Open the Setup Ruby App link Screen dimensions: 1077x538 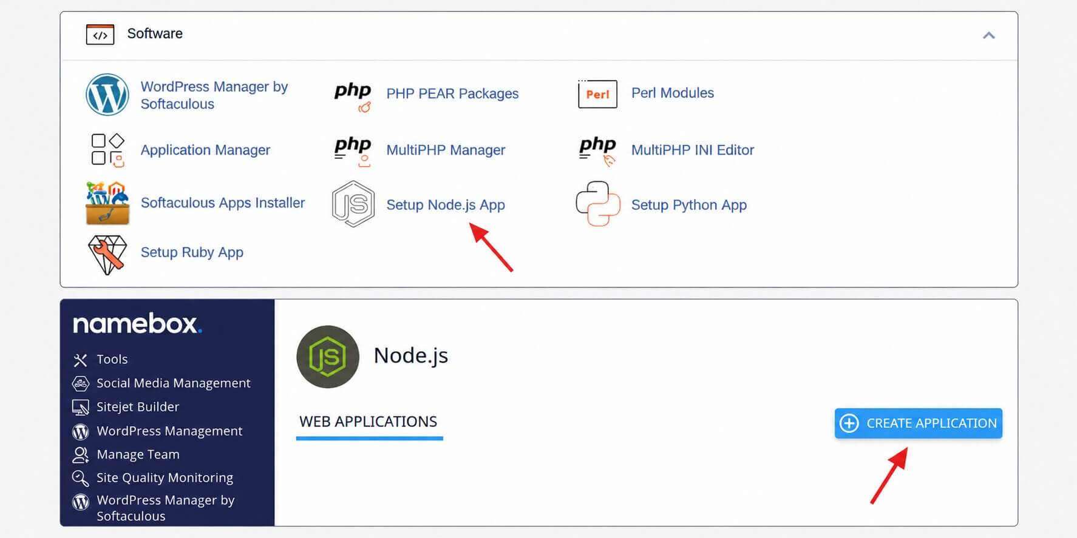click(x=192, y=252)
